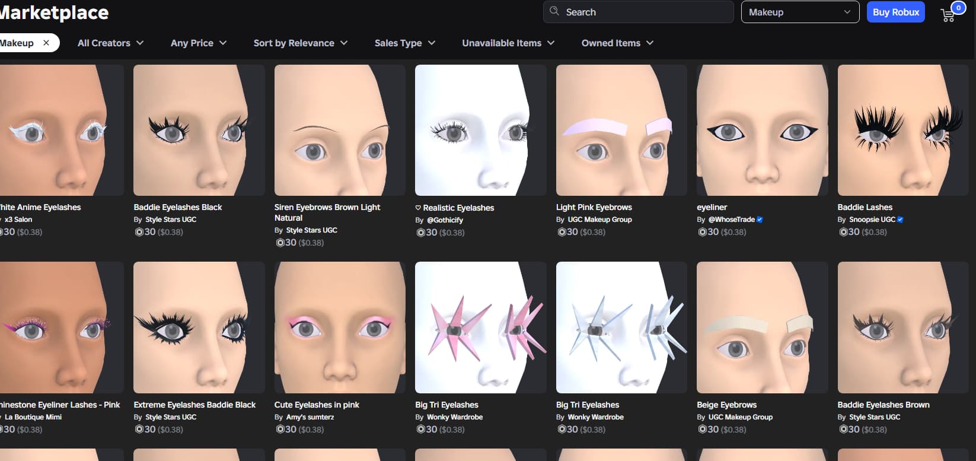Screen dimensions: 976x461
Task: Expand the Owned Items filter
Action: click(617, 43)
